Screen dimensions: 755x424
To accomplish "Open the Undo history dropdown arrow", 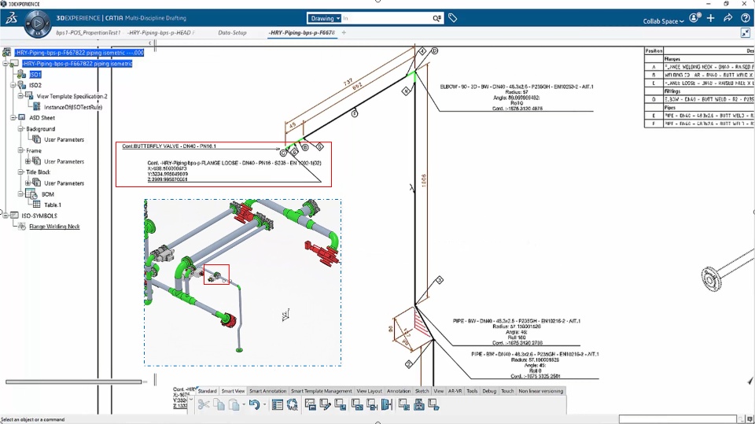I will pos(264,404).
